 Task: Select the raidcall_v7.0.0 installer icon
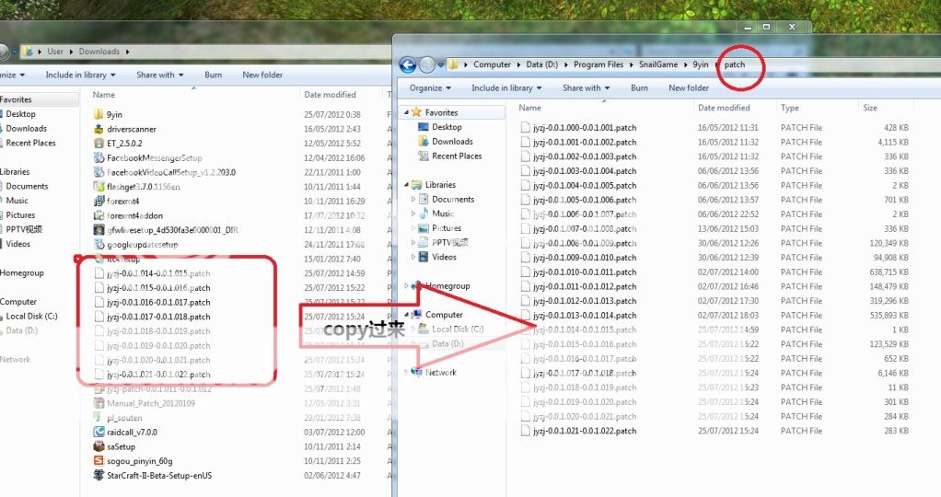pos(100,432)
